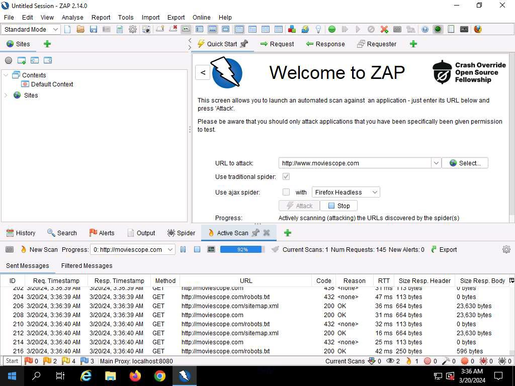Open the Analyse menu
This screenshot has width=515, height=386.
[x=72, y=17]
